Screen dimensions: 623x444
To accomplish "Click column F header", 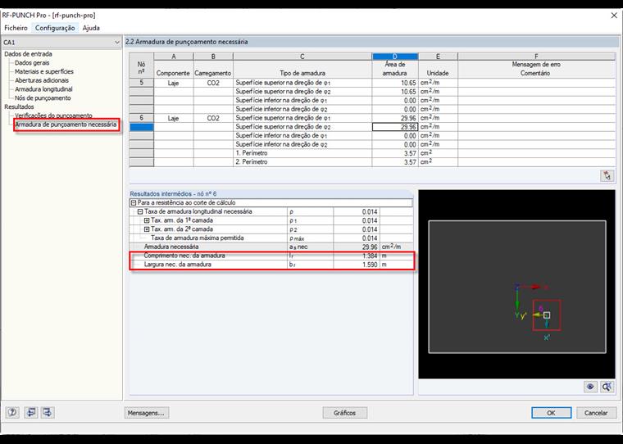I will coord(536,57).
